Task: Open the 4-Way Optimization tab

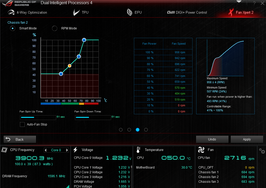Action: tap(27, 12)
